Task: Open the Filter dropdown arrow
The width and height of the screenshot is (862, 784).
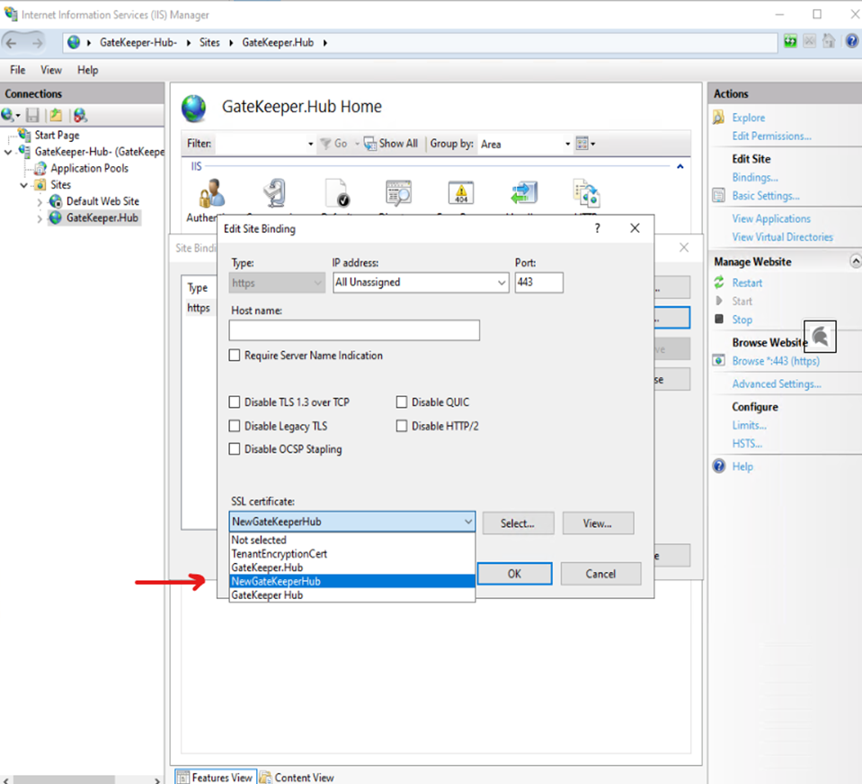Action: click(311, 144)
